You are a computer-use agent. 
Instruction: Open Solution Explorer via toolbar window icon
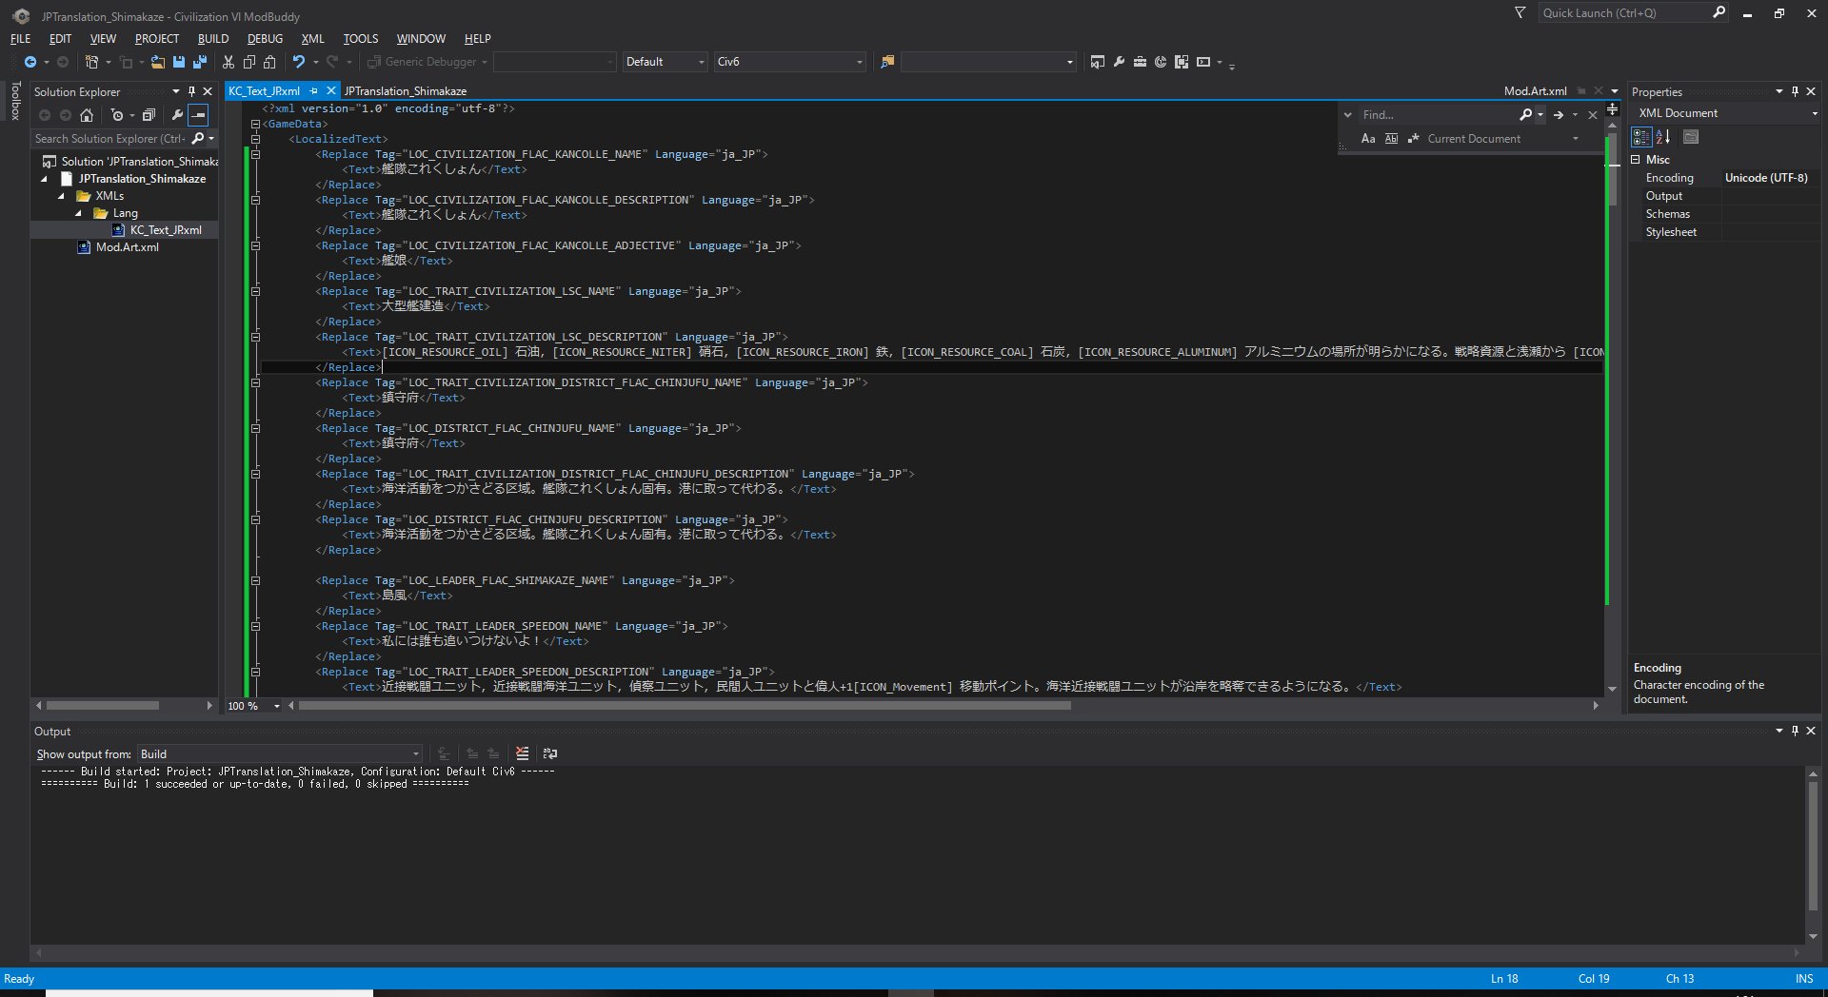point(1098,62)
